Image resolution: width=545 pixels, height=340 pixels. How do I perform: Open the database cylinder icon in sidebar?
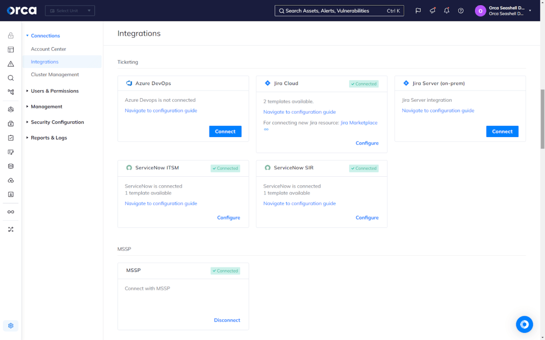[11, 166]
